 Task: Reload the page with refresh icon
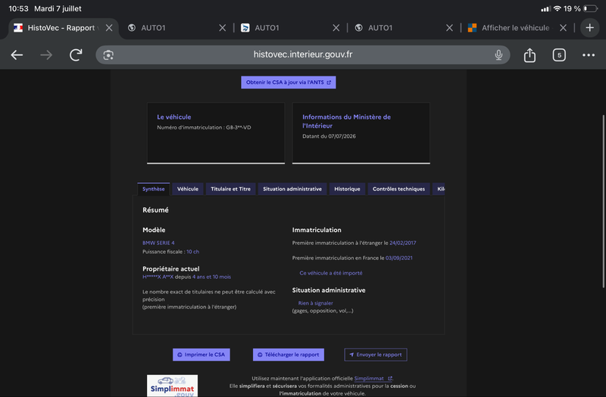(76, 54)
